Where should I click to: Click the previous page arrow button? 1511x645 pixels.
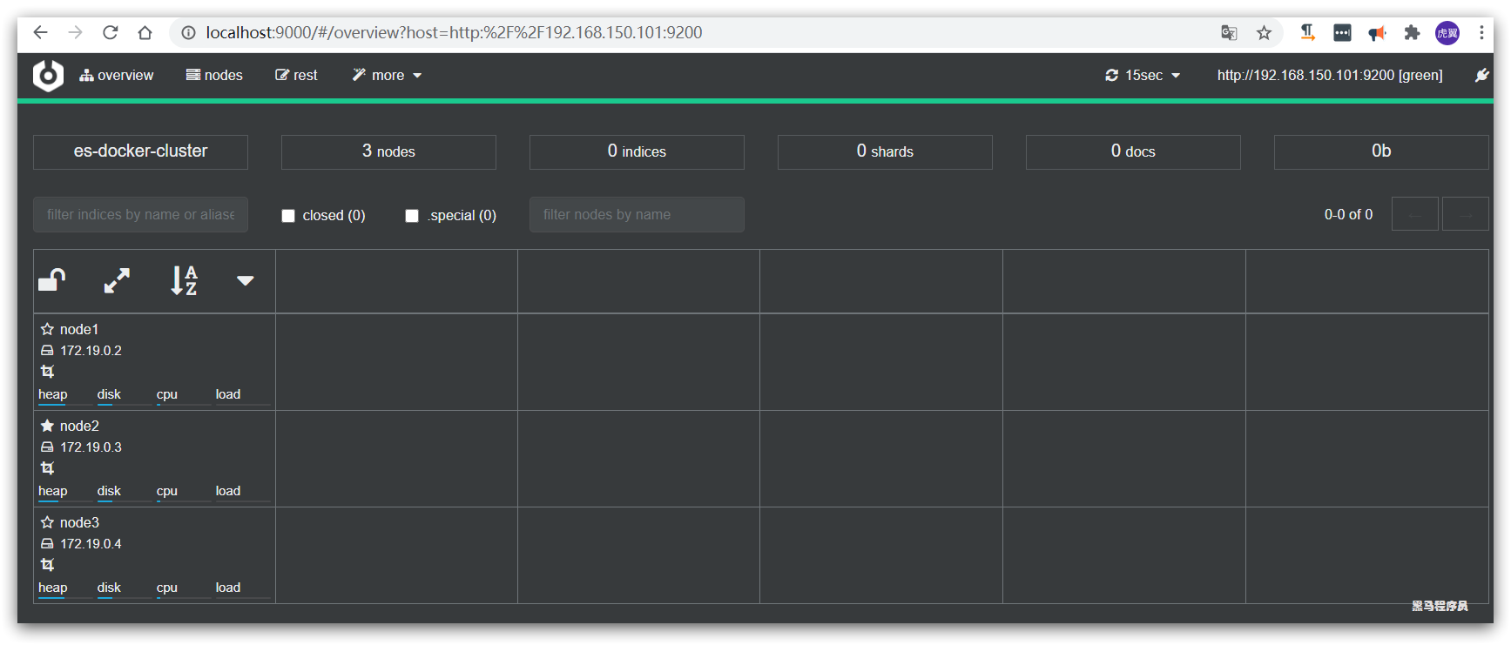1414,214
